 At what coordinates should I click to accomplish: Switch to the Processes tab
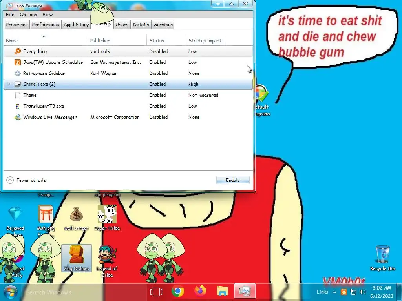coord(16,25)
